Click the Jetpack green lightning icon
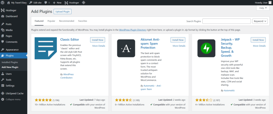 pos(206,48)
